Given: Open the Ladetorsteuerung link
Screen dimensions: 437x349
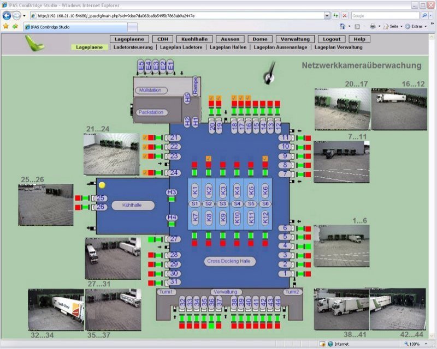Looking at the screenshot, I should coord(133,47).
